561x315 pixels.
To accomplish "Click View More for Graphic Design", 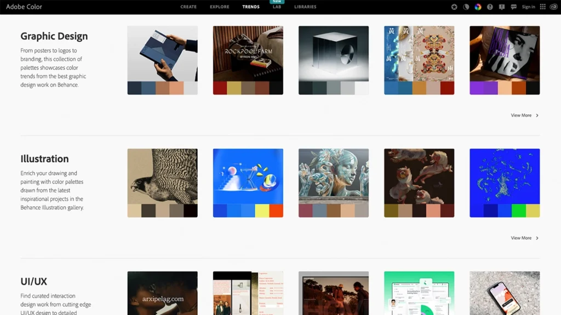I will pyautogui.click(x=521, y=115).
